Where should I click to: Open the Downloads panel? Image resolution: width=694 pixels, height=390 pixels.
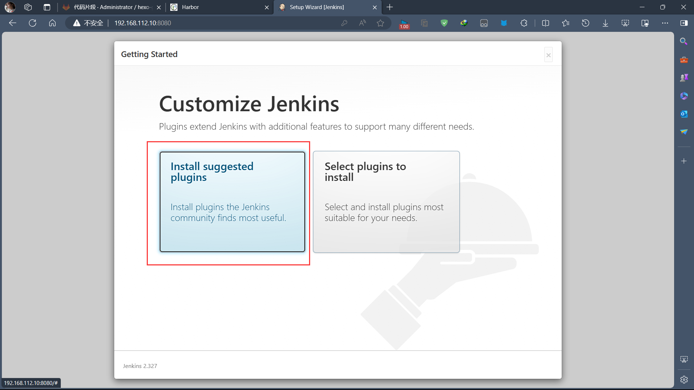coord(605,23)
